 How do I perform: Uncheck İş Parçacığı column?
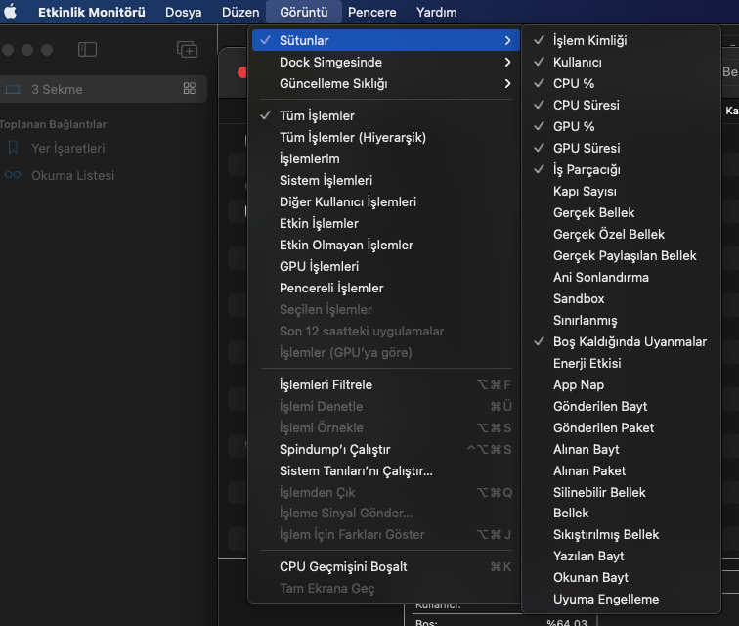[621, 169]
